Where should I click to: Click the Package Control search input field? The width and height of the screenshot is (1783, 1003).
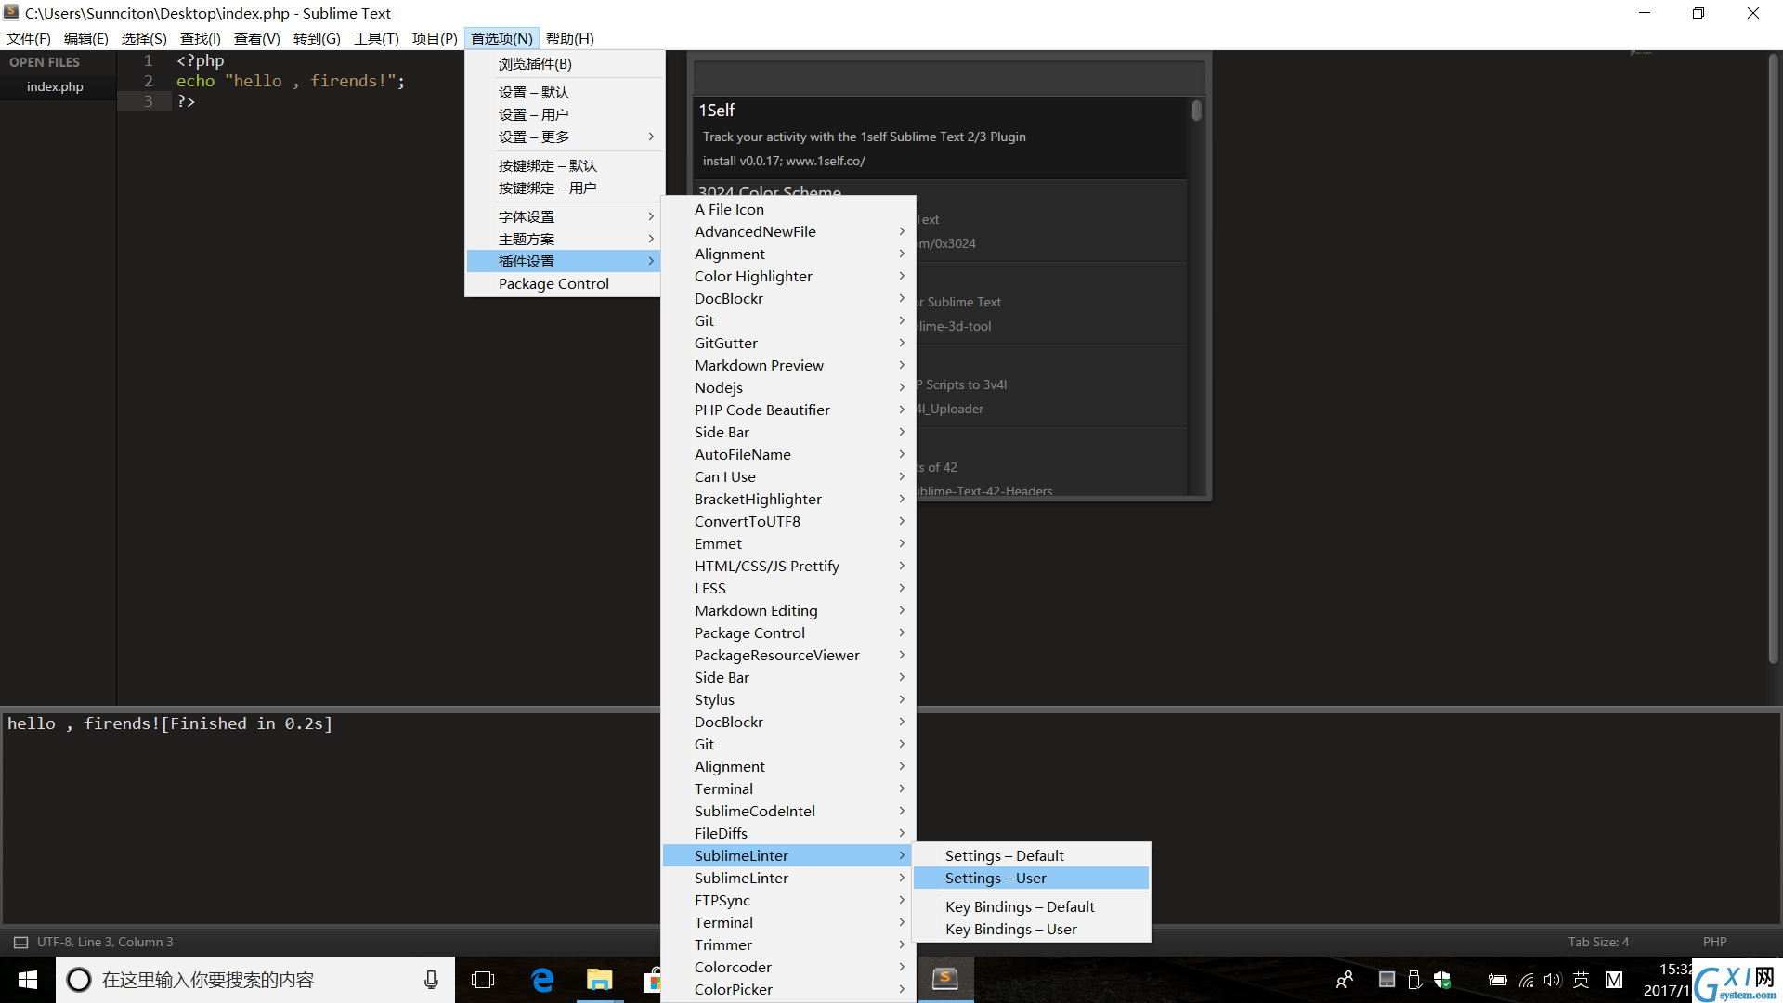coord(948,76)
